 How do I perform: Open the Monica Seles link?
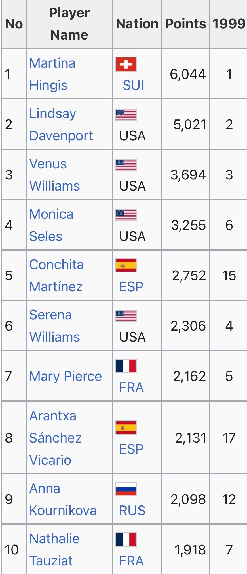[x=51, y=225]
